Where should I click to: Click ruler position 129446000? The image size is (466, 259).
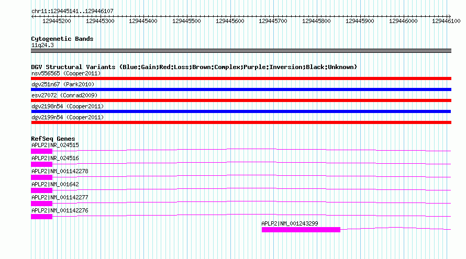coord(403,21)
